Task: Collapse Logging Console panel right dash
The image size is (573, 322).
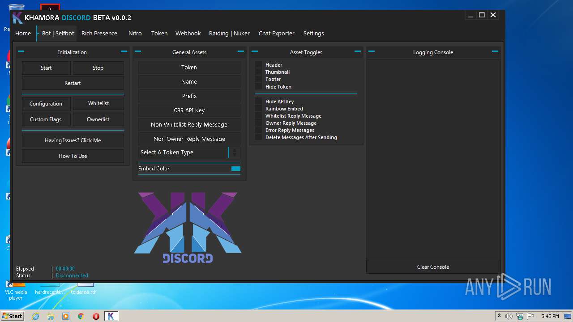Action: point(495,51)
